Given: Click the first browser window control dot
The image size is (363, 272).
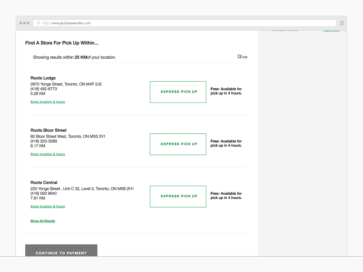Looking at the screenshot, I should [x=21, y=23].
